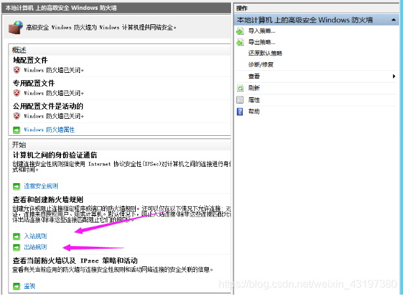The height and width of the screenshot is (296, 403).
Task: Select 属性 action text
Action: coord(254,100)
